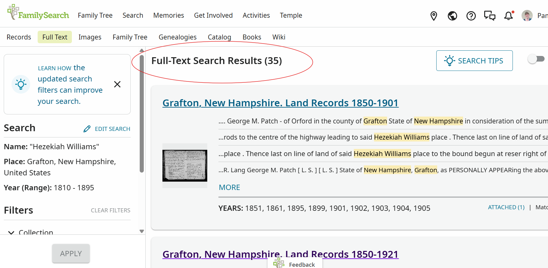This screenshot has width=548, height=268.
Task: Open the land record document thumbnail
Action: tap(185, 166)
